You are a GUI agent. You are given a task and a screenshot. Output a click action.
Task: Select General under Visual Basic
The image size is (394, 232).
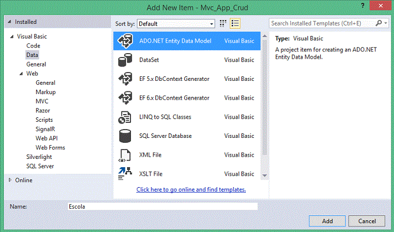pyautogui.click(x=36, y=64)
